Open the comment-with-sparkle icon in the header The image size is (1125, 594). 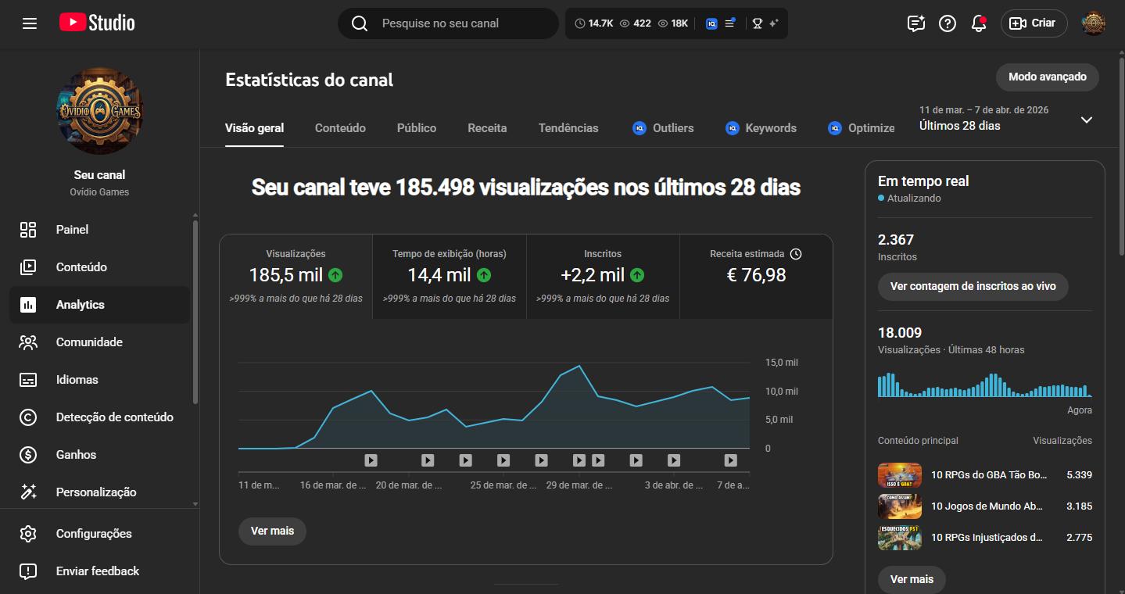(x=916, y=23)
